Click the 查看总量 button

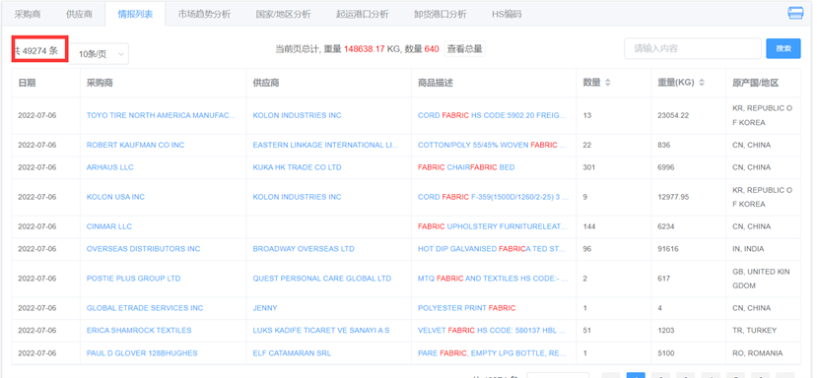pos(465,49)
